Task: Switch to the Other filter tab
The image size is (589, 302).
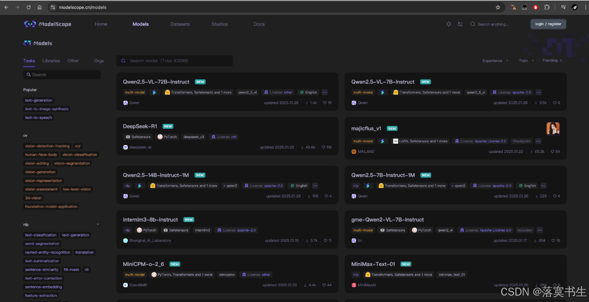Action: tap(73, 61)
